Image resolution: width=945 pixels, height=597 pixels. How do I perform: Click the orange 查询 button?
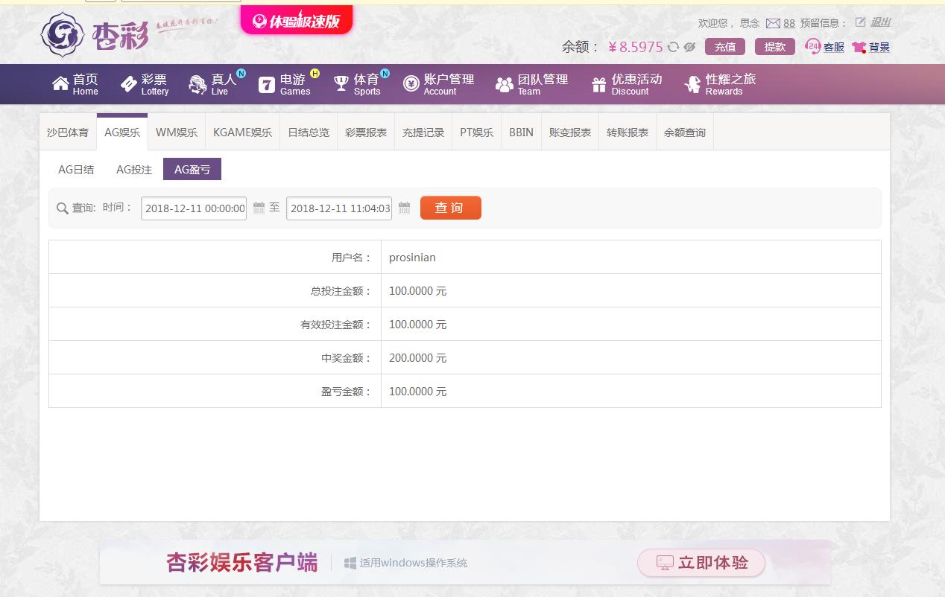coord(451,208)
